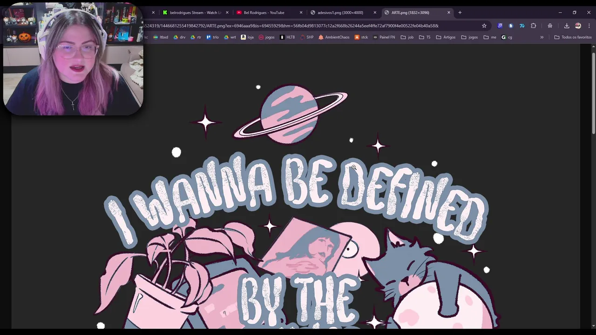Close the adesivos1.png tab
This screenshot has width=596, height=335.
(x=375, y=13)
